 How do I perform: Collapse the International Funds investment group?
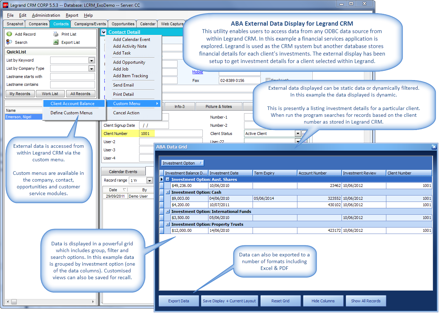168,212
